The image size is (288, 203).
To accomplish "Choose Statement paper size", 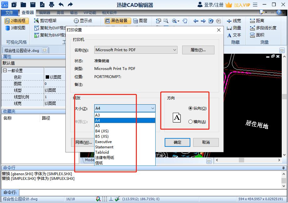I will (x=125, y=147).
